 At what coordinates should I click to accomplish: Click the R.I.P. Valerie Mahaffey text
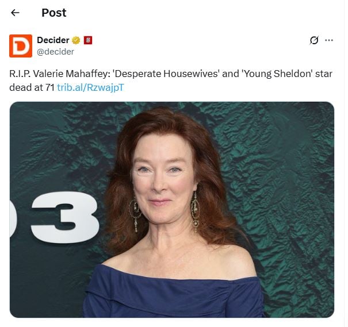coord(60,74)
